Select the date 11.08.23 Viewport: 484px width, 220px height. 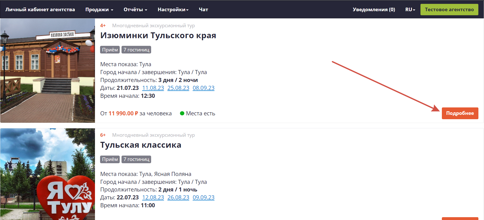(153, 88)
